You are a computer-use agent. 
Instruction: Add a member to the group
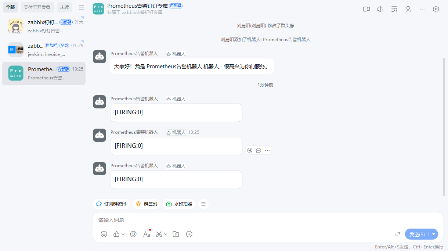click(x=408, y=9)
